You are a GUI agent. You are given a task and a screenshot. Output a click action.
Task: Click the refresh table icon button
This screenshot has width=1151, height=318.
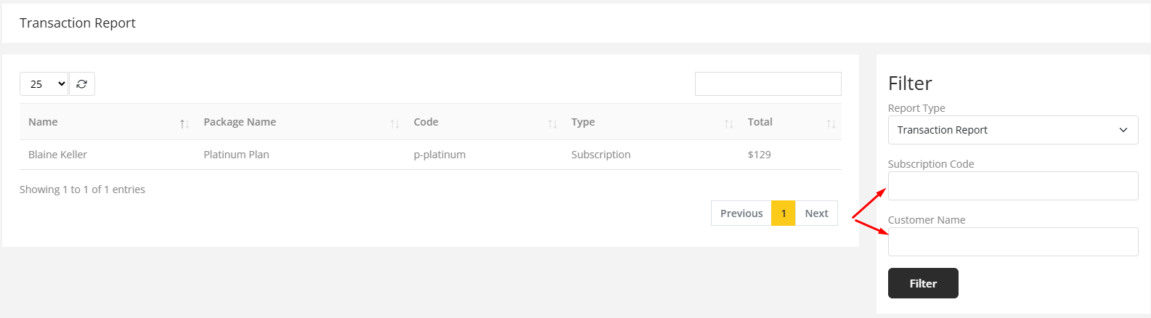tap(82, 84)
